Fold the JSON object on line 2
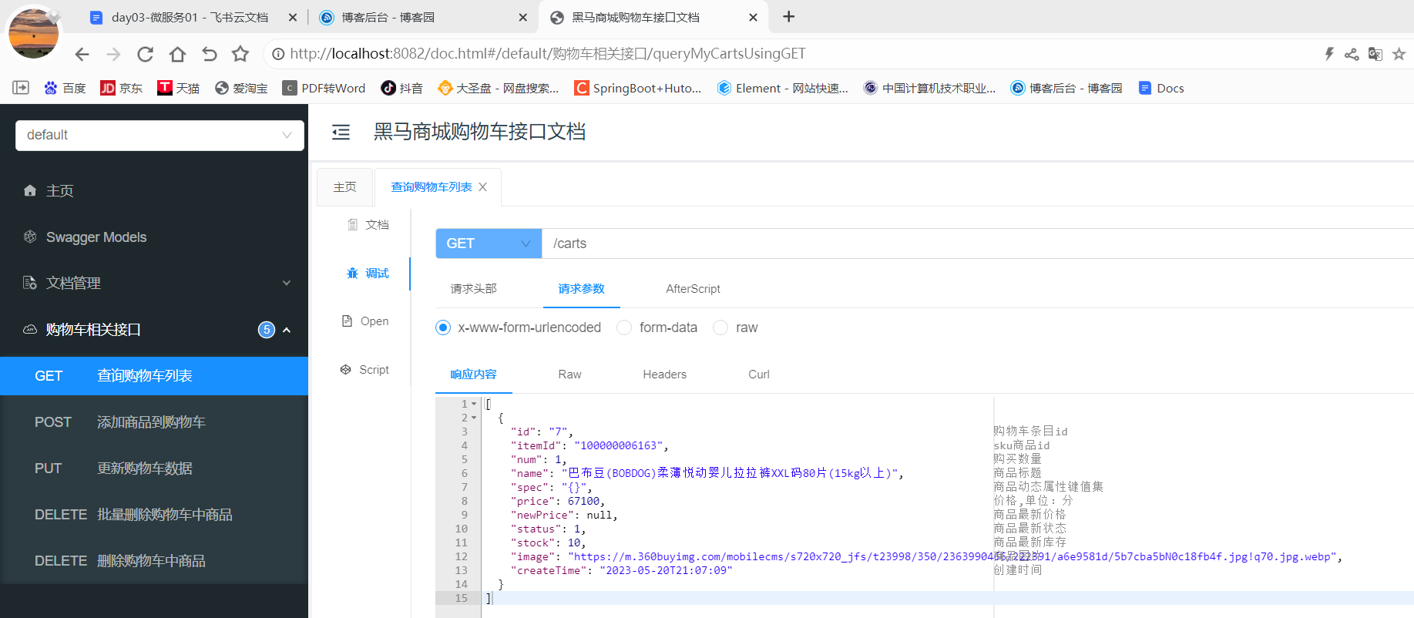The image size is (1414, 618). tap(474, 418)
